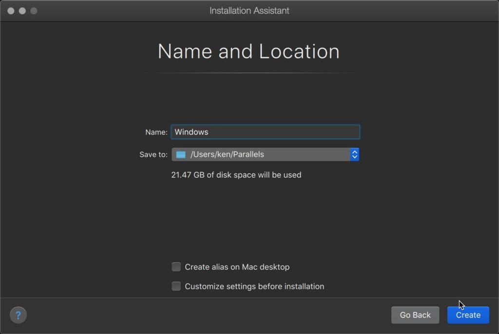Click the 'Create alias on Mac desktop' label text
499x334 pixels.
click(237, 267)
